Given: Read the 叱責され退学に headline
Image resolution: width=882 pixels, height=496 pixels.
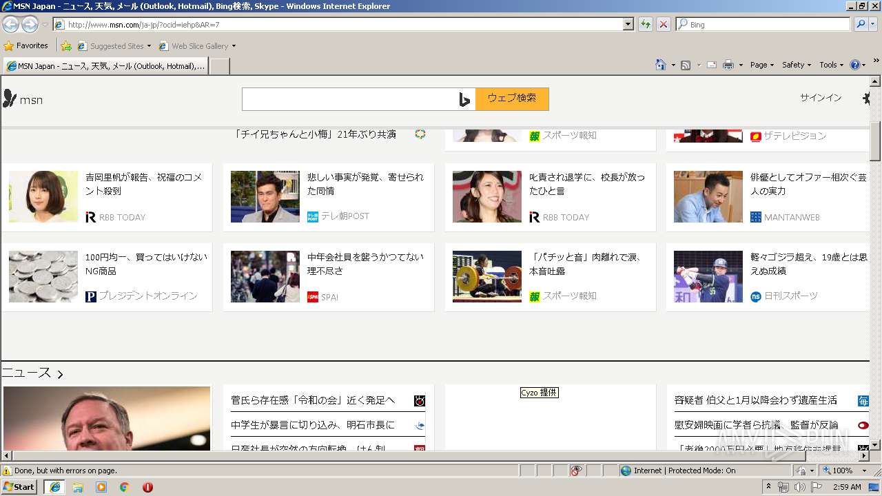Looking at the screenshot, I should point(587,184).
